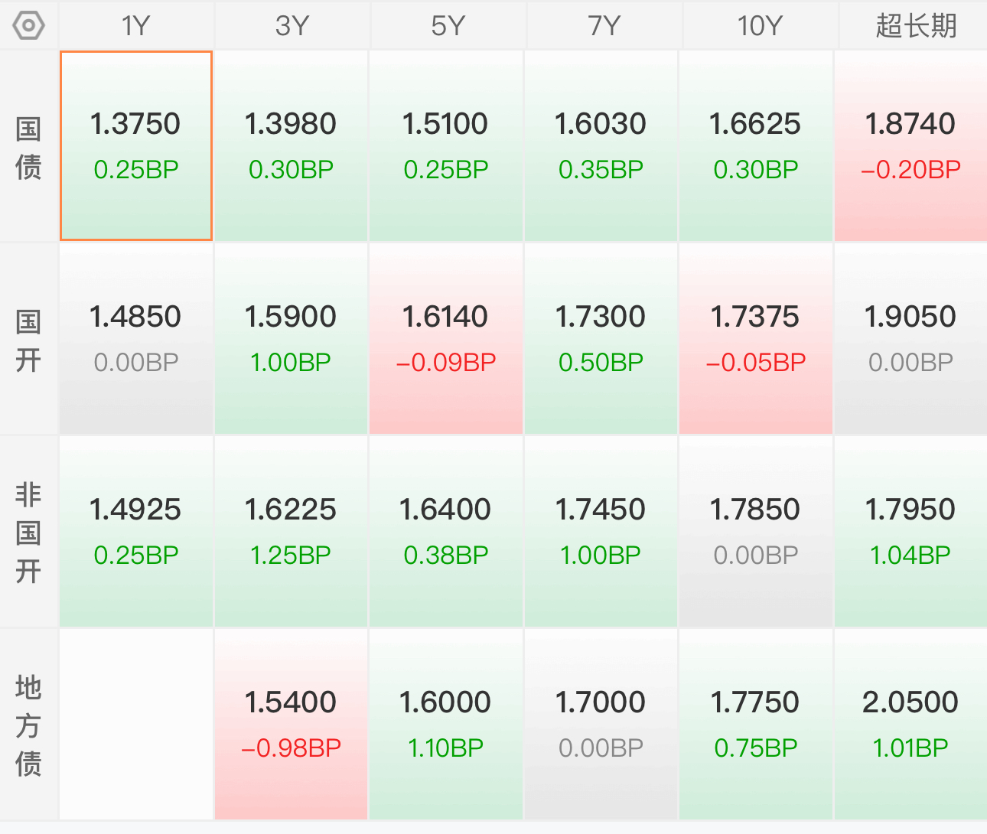This screenshot has width=987, height=834.
Task: Click 国开 1Y cell showing 1.4850
Action: point(136,339)
